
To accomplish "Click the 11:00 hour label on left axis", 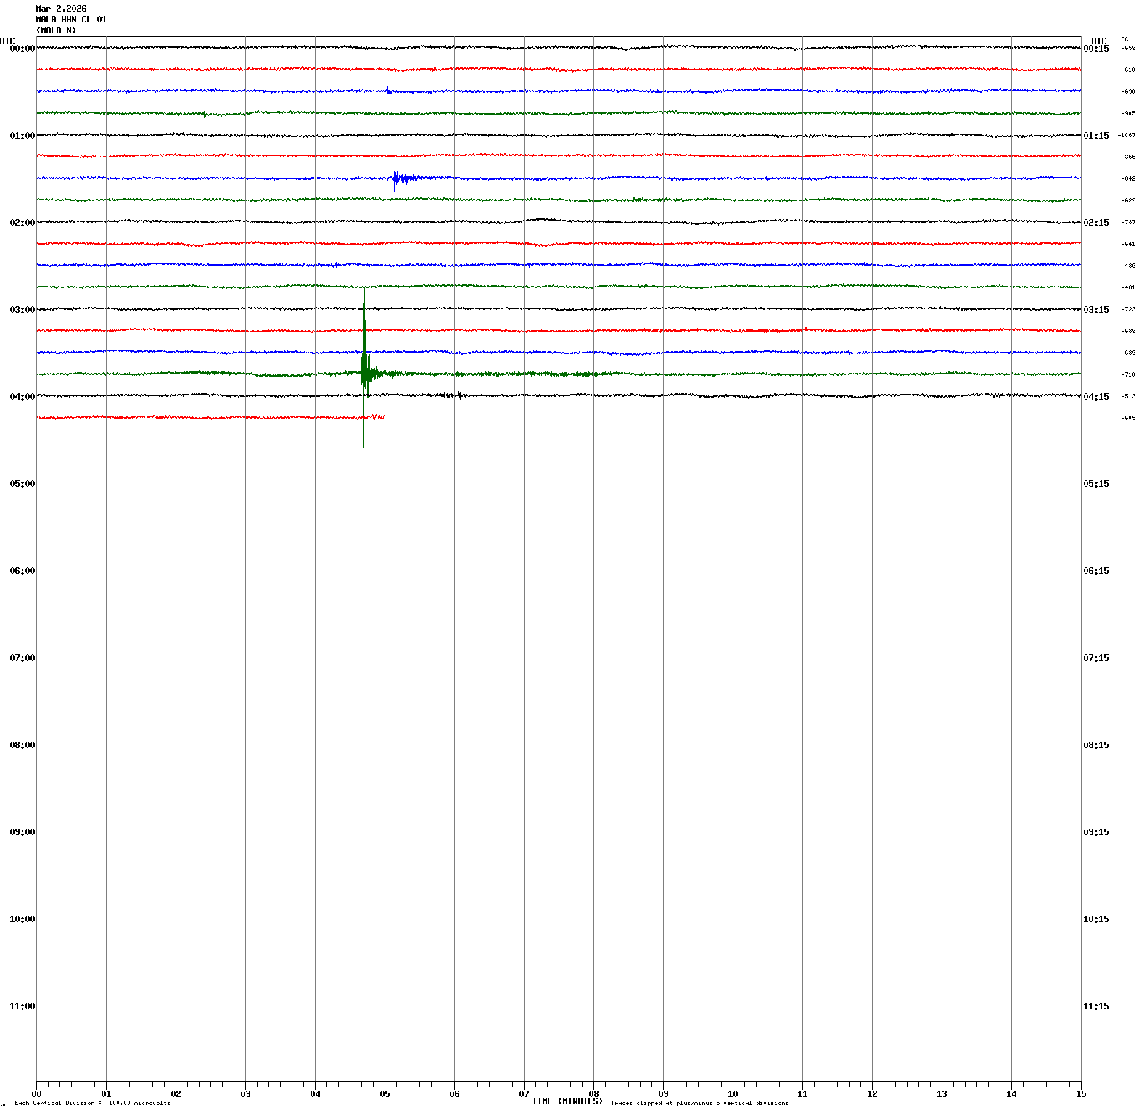I will (22, 1006).
